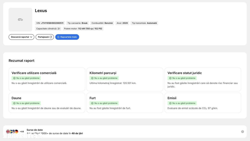Viewport: 250px width, 141px height.
Task: Select the Tip caroserie: Break tag
Action: [77, 23]
